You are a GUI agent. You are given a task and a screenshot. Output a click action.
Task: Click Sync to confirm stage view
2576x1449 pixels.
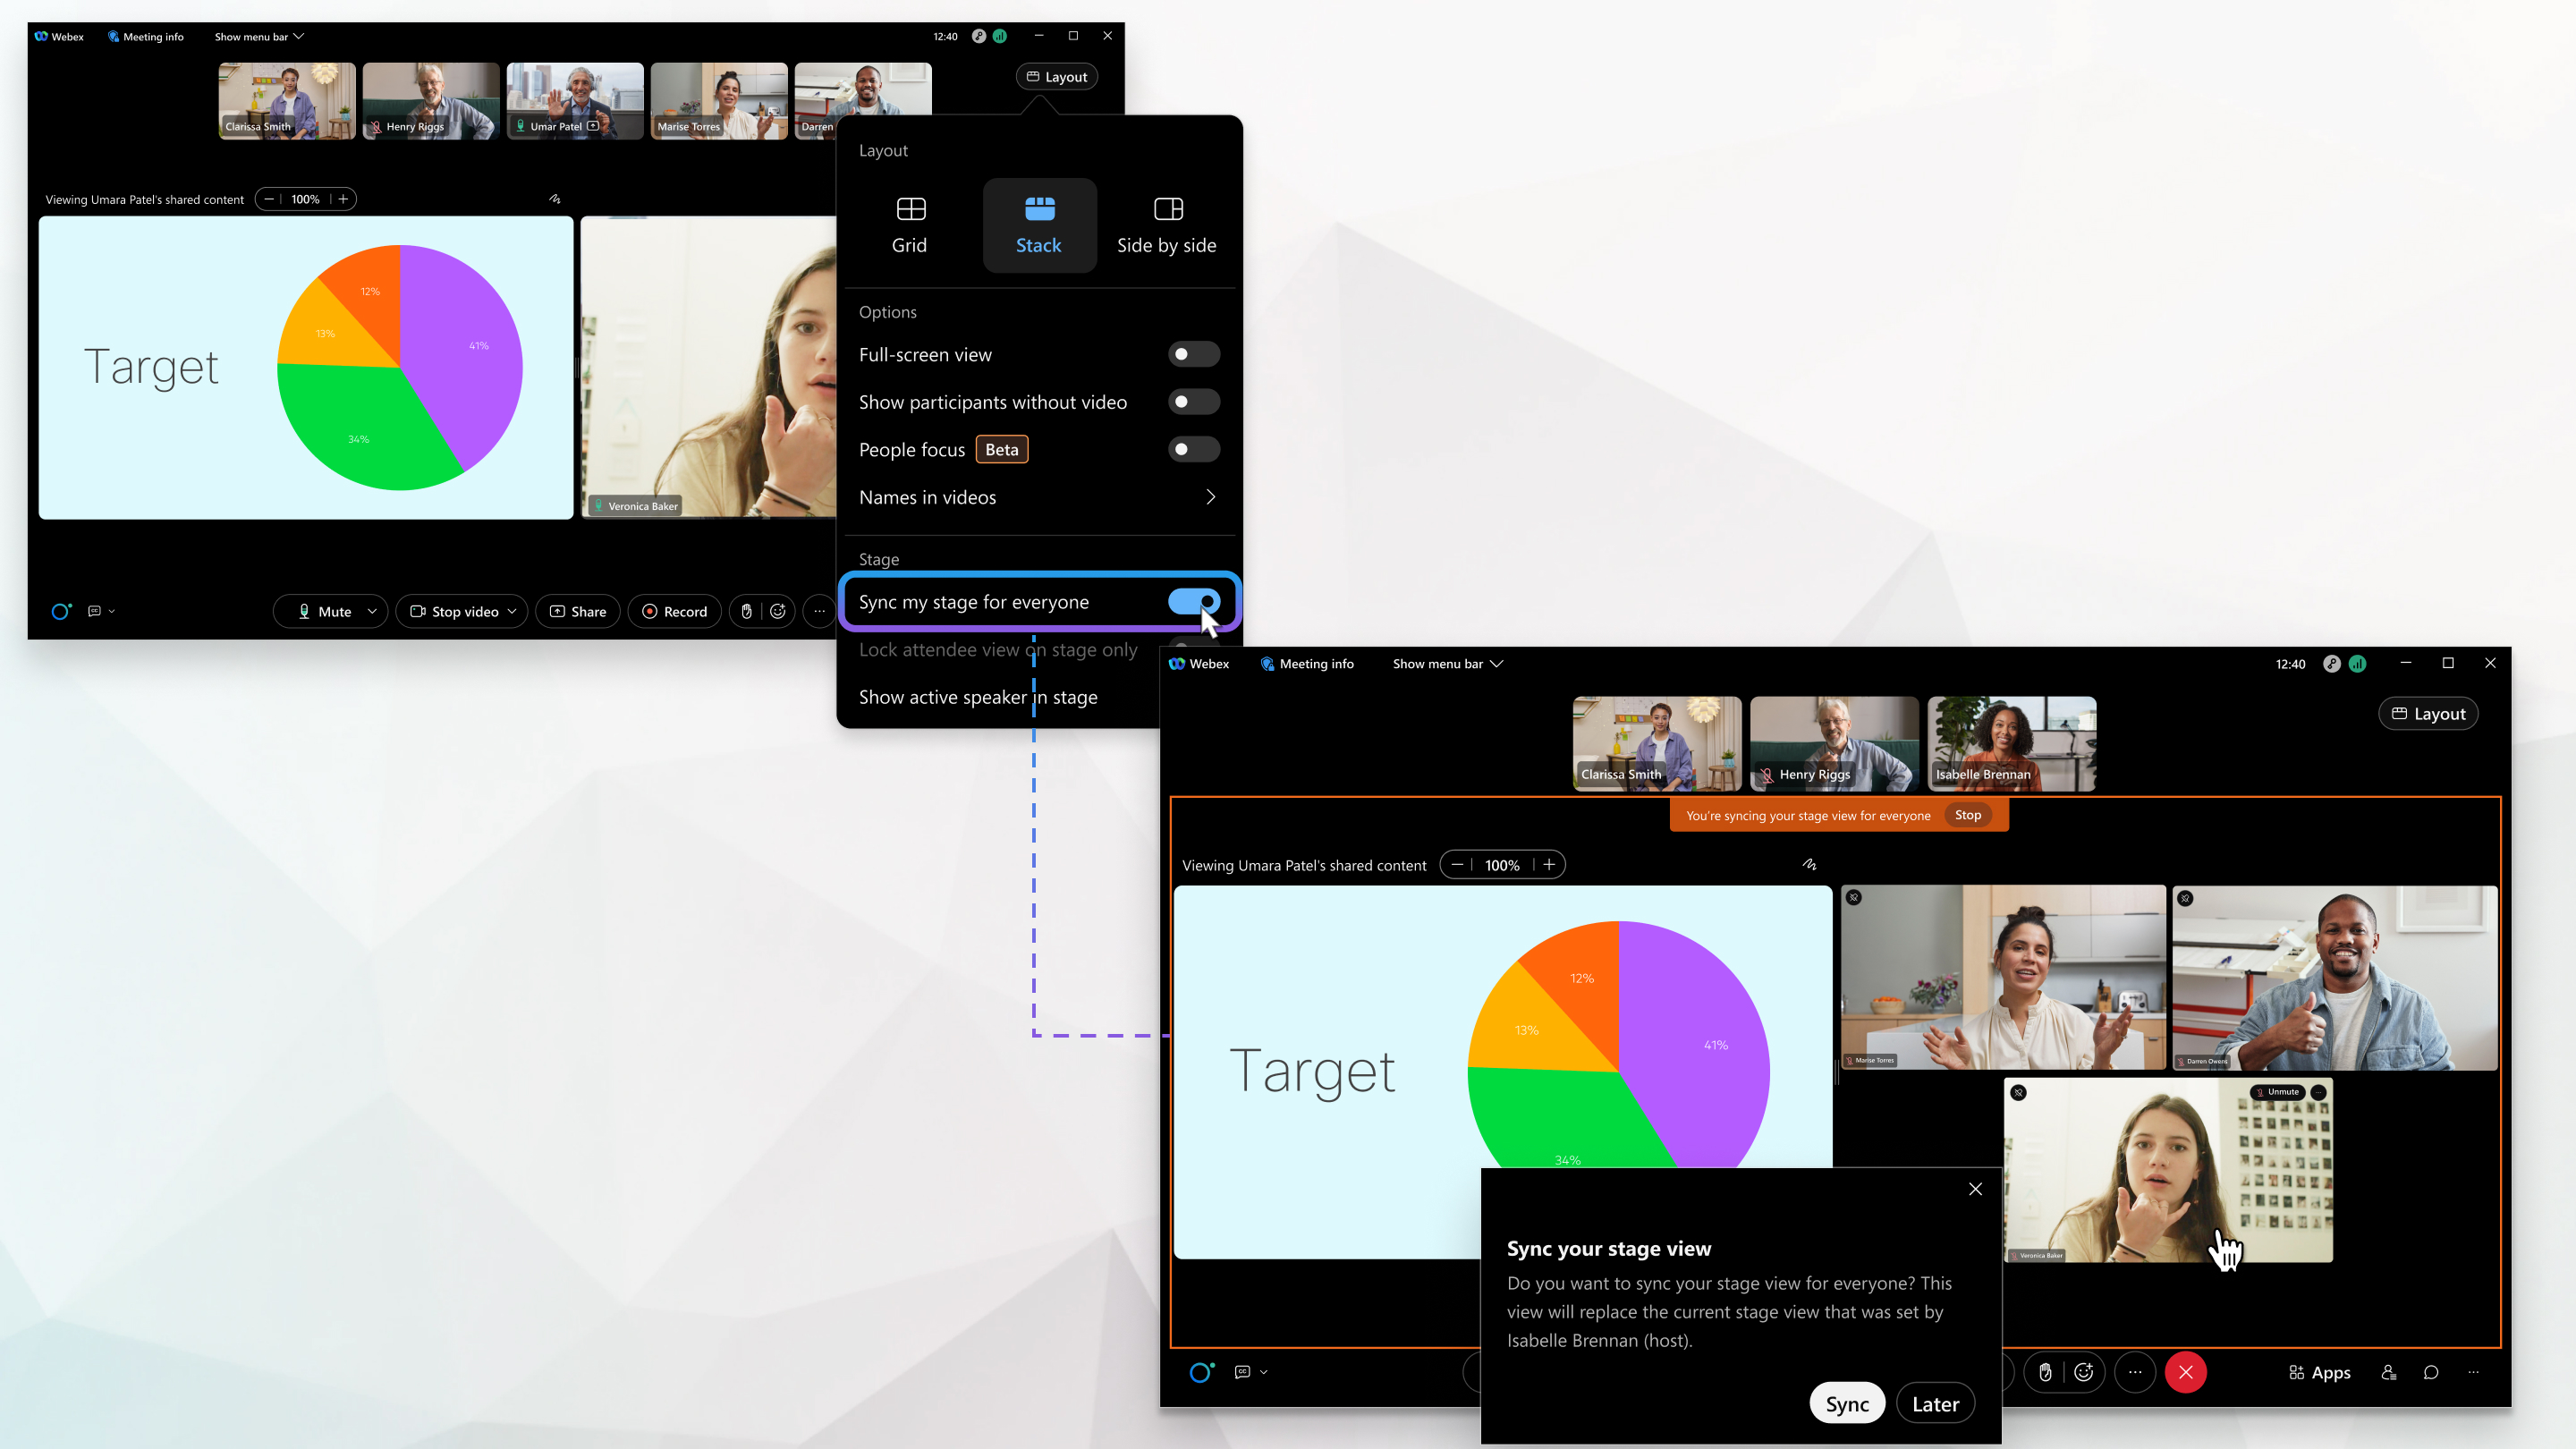click(1845, 1403)
